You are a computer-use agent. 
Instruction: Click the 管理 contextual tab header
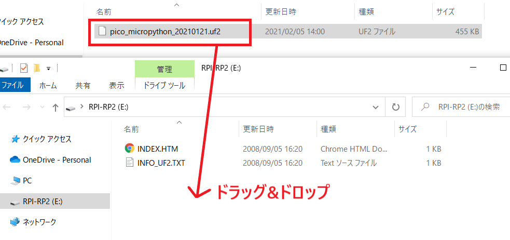pyautogui.click(x=164, y=69)
